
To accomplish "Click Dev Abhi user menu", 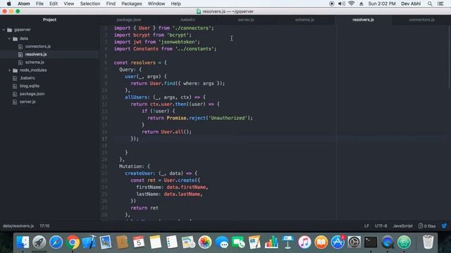I will 411,4.
